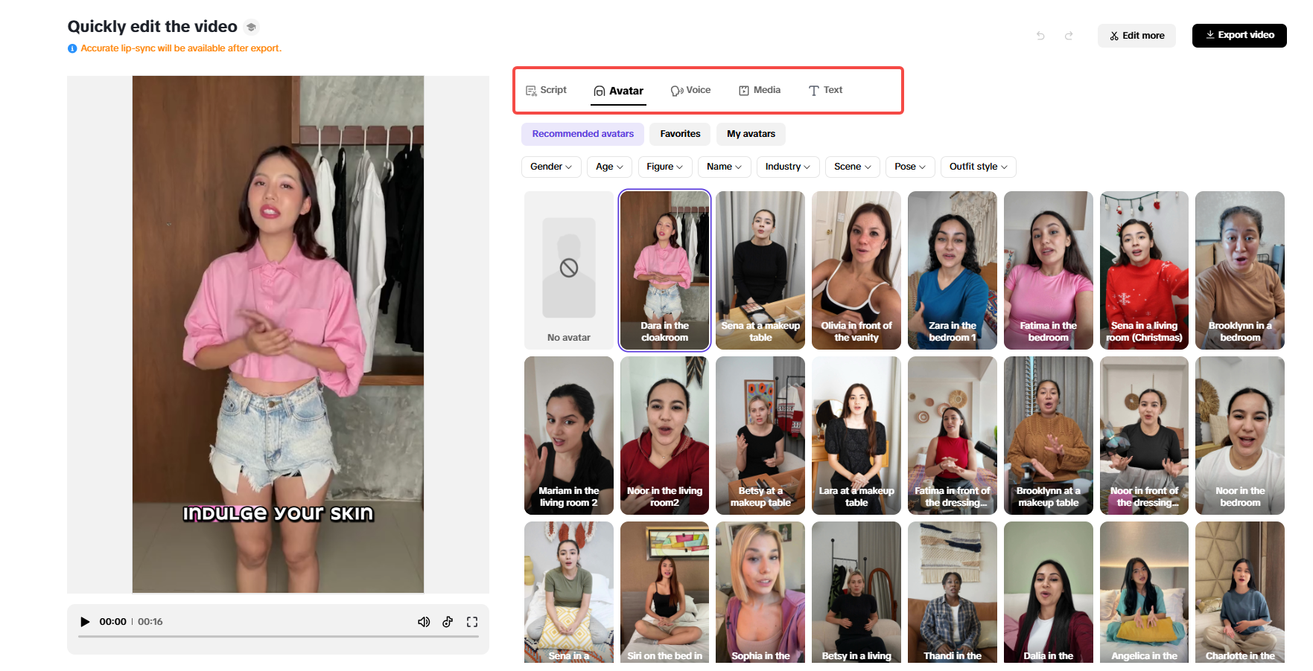Choose Sena in a living room (Christmas)

1145,271
